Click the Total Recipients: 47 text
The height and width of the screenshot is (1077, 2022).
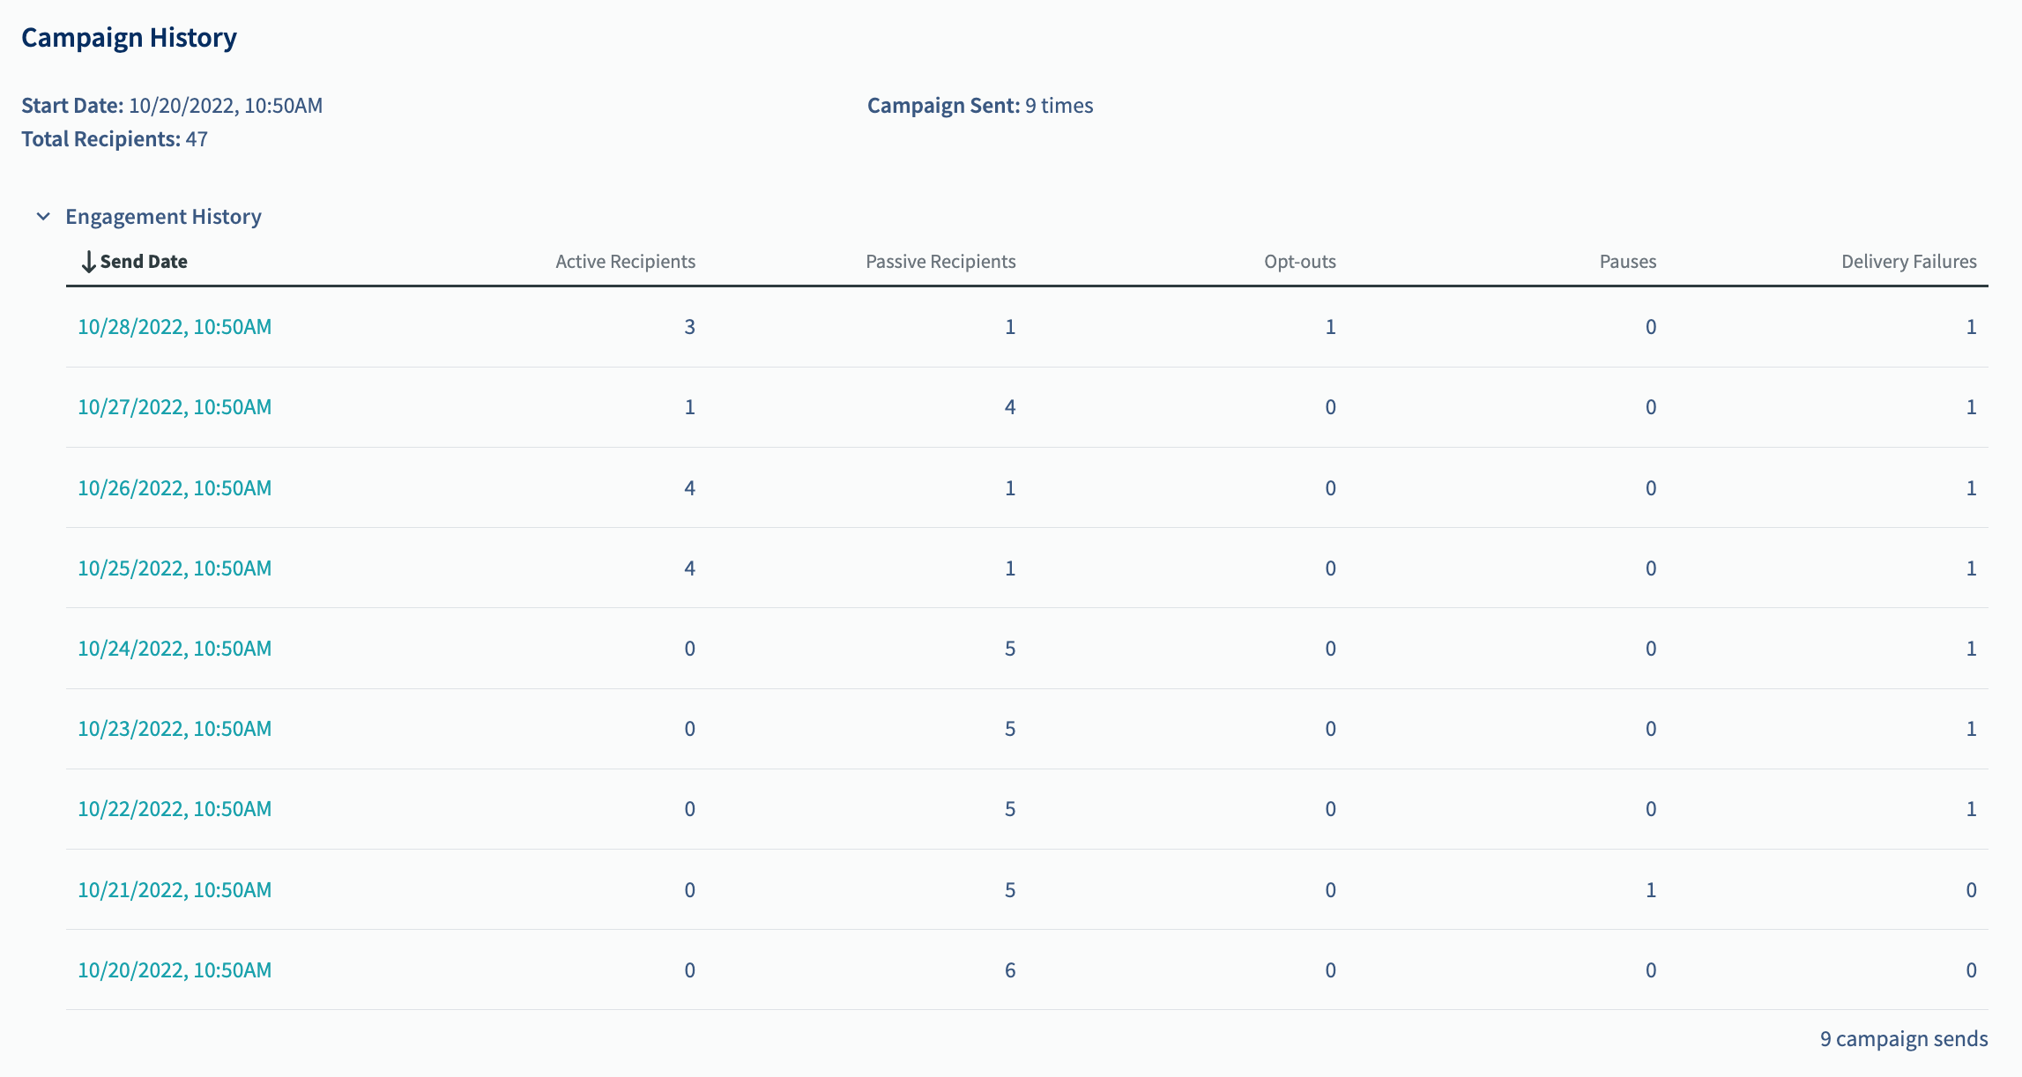point(115,139)
